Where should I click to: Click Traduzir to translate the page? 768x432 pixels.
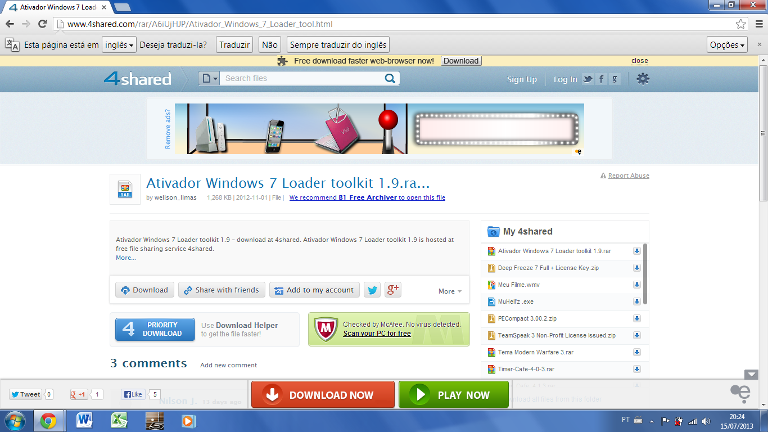234,45
